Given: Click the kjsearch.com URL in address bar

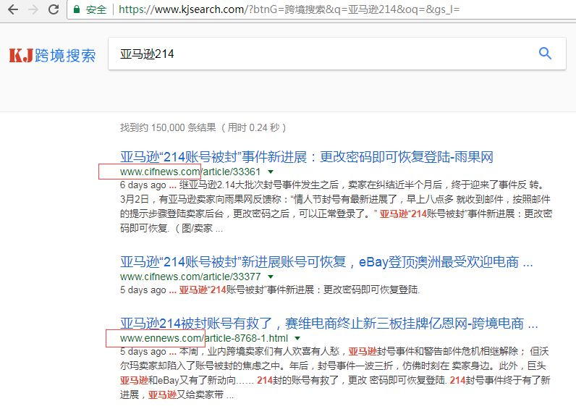Looking at the screenshot, I should [x=289, y=9].
